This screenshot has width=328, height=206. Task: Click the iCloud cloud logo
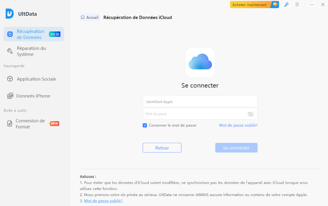coord(200,63)
